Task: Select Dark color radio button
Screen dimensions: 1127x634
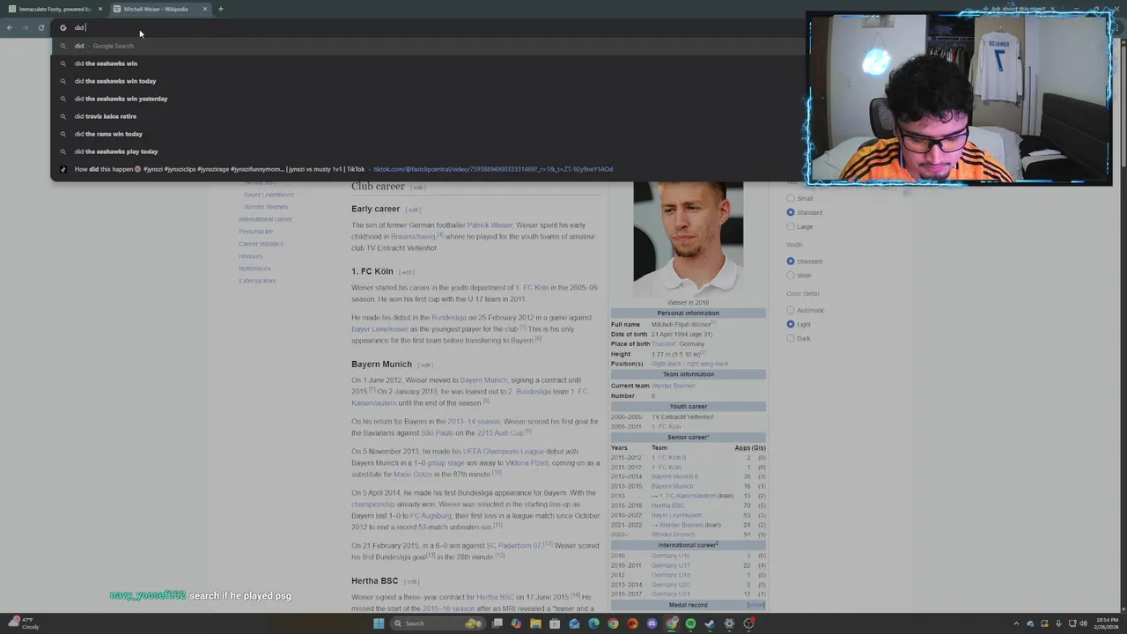Action: click(791, 338)
